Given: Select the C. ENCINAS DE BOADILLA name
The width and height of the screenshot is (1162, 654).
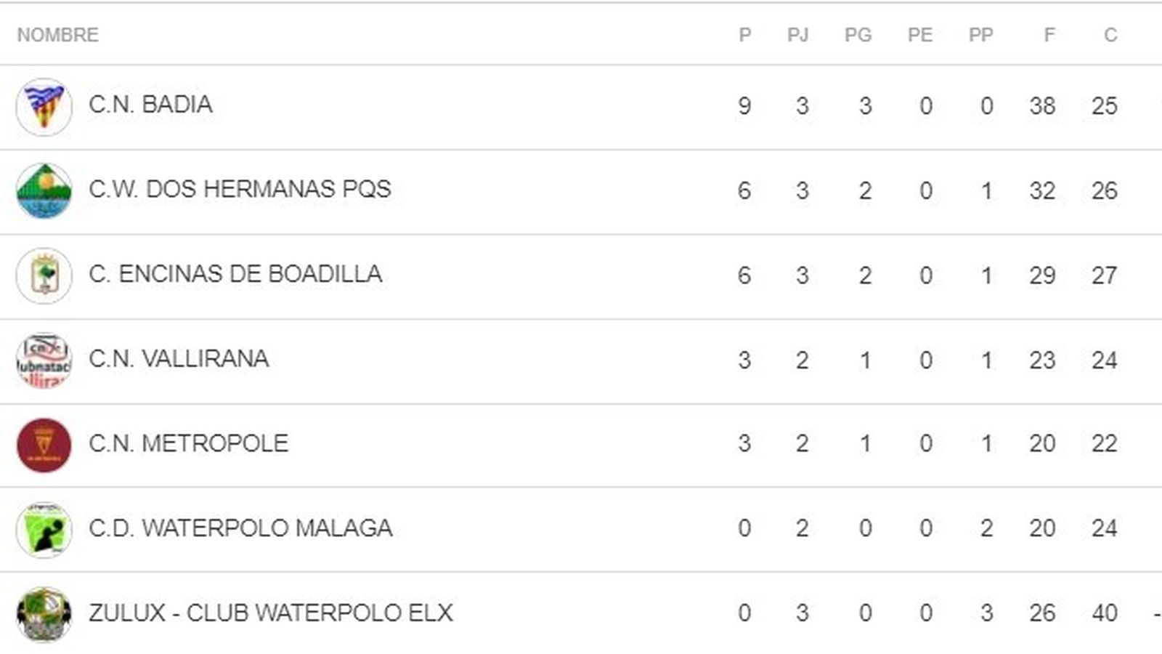Looking at the screenshot, I should point(235,274).
